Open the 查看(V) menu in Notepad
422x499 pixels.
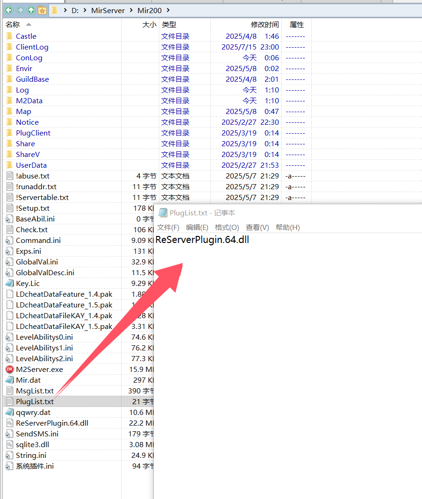click(257, 228)
